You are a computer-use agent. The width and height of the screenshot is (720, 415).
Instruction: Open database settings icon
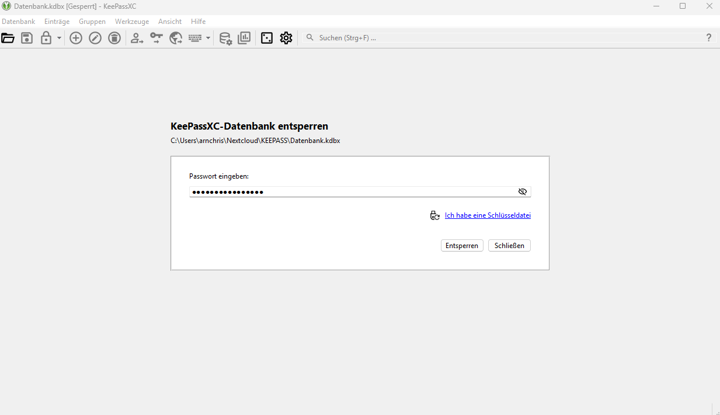tap(225, 38)
